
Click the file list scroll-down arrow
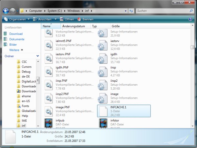(x=192, y=126)
